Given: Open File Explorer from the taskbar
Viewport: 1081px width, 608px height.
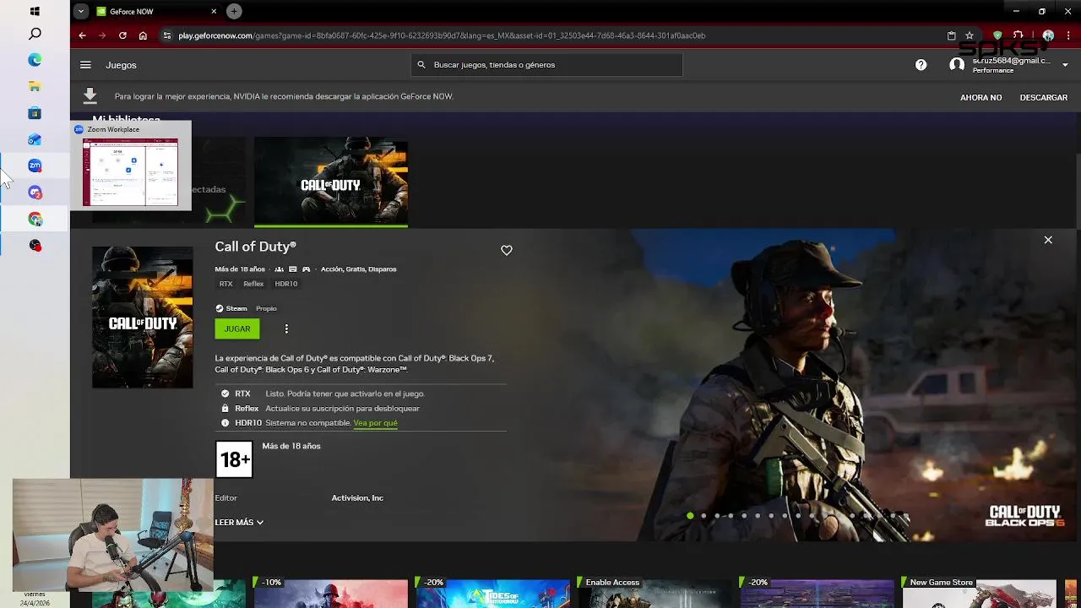Looking at the screenshot, I should (x=35, y=86).
